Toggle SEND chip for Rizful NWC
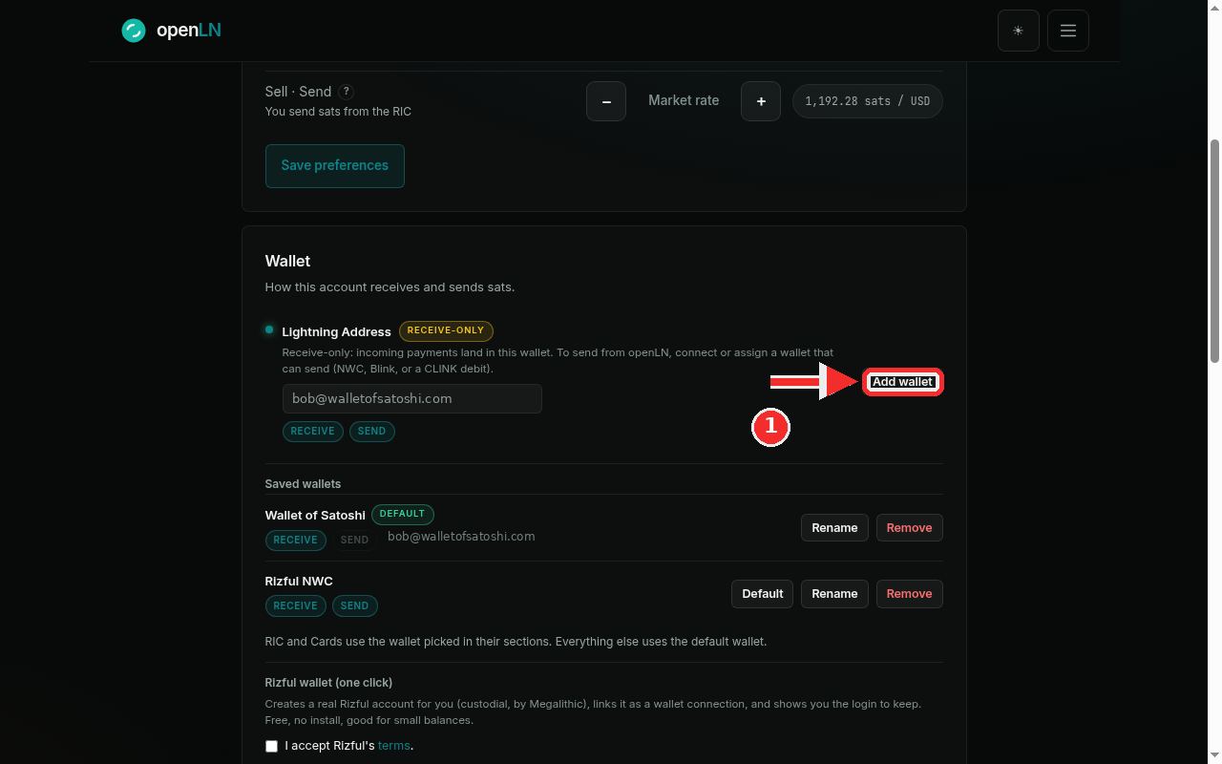Screen dimensions: 1222x764 [x=355, y=606]
